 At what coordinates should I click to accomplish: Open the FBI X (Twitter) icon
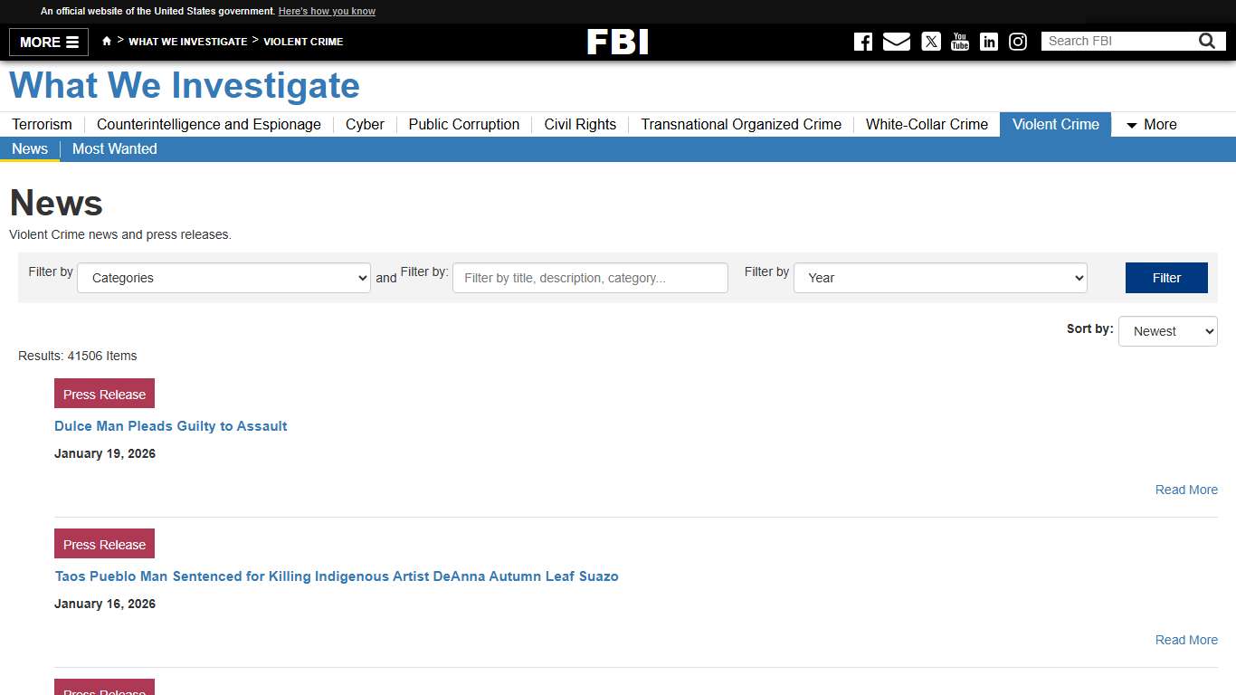coord(930,41)
